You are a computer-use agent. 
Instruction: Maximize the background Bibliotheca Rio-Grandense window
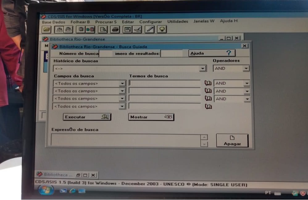(229, 38)
